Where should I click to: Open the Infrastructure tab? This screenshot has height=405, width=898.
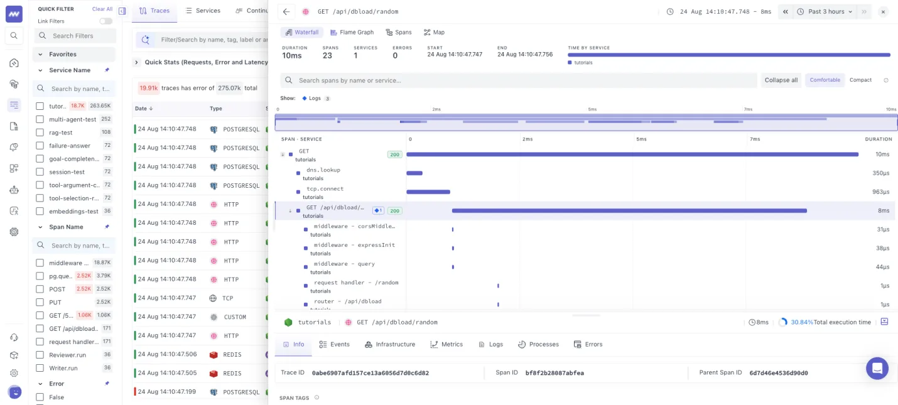391,344
